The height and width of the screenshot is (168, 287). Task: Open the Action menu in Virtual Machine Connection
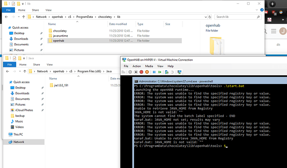(x=136, y=66)
